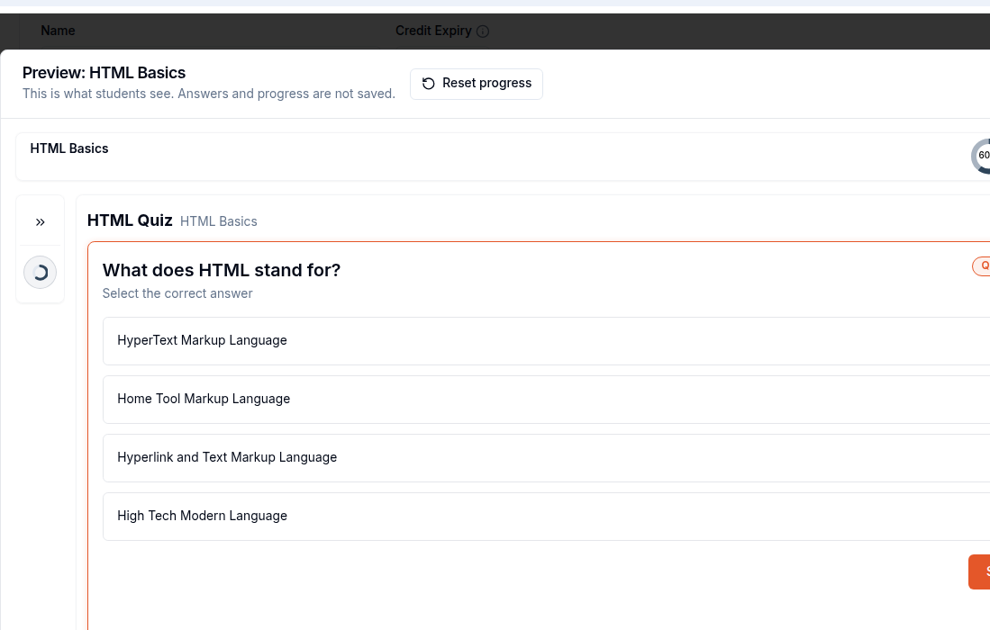Click the info icon beside Credit Expiry
990x630 pixels.
pos(482,31)
